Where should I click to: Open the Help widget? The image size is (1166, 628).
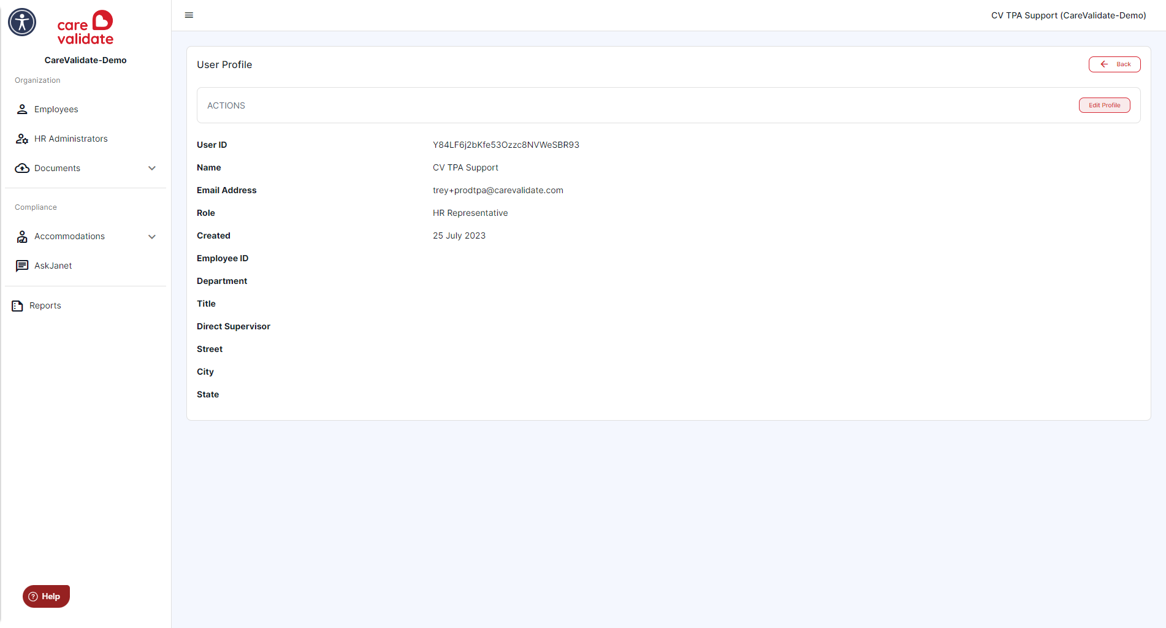tap(46, 596)
